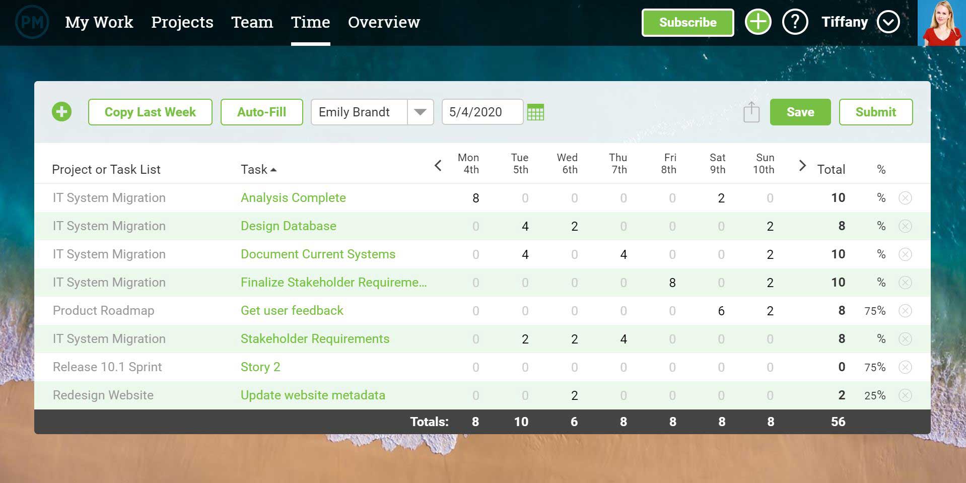The width and height of the screenshot is (966, 483).
Task: Click the Auto-Fill button
Action: pyautogui.click(x=262, y=112)
